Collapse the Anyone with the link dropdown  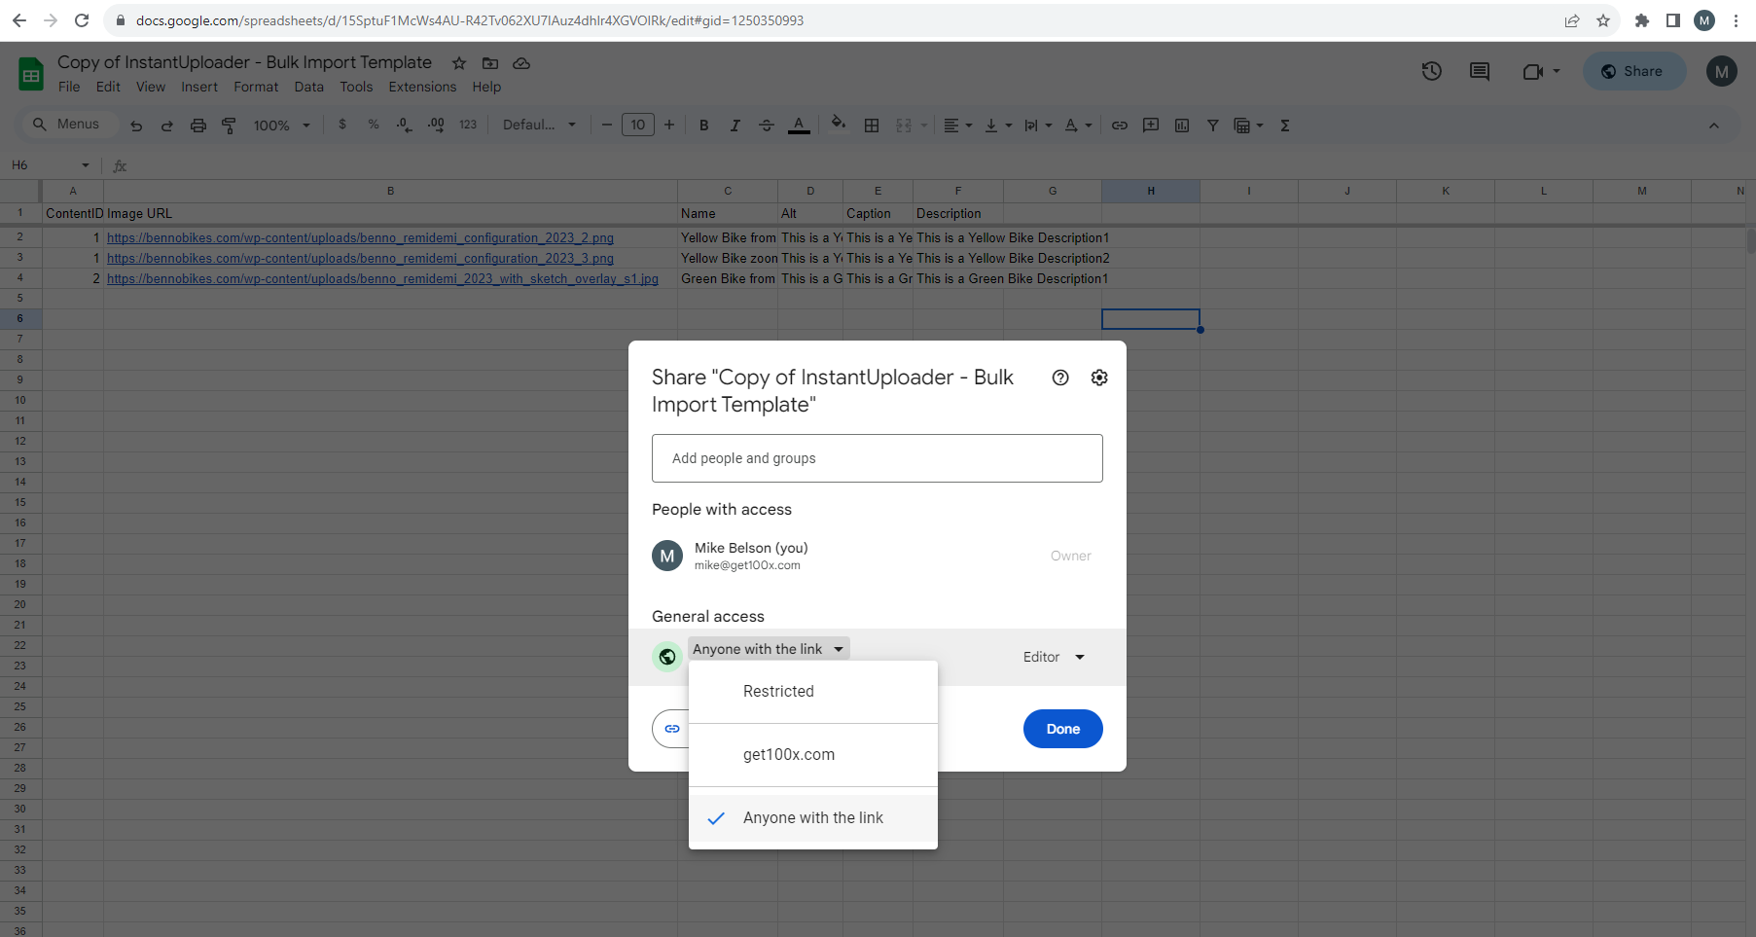[x=768, y=649]
